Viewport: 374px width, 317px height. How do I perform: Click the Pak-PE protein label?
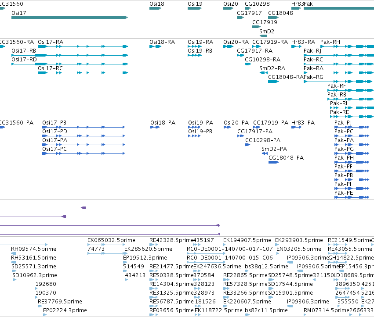pyautogui.click(x=344, y=193)
